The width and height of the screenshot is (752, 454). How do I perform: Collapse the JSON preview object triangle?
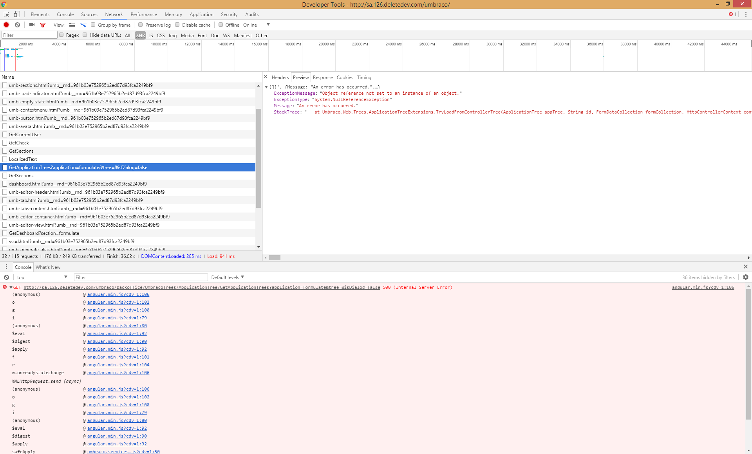[x=266, y=87]
